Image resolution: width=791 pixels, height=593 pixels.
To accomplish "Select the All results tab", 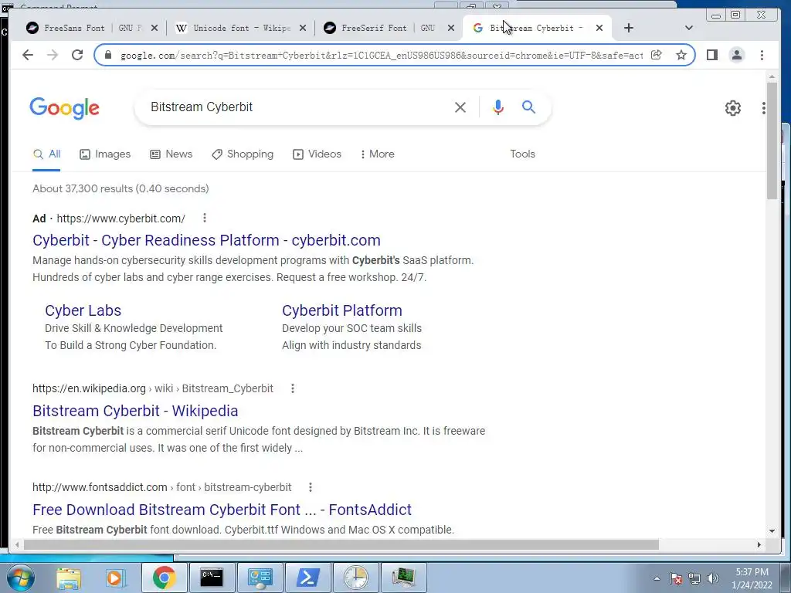I will pyautogui.click(x=46, y=154).
